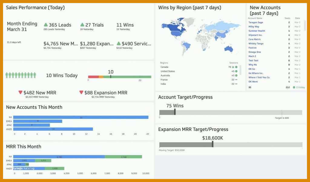This screenshot has height=182, width=310.
Task: Click the green up arrow beside $490 Services
Action: [119, 43]
